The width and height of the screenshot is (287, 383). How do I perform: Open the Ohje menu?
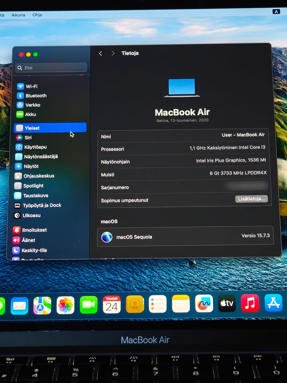coord(37,15)
